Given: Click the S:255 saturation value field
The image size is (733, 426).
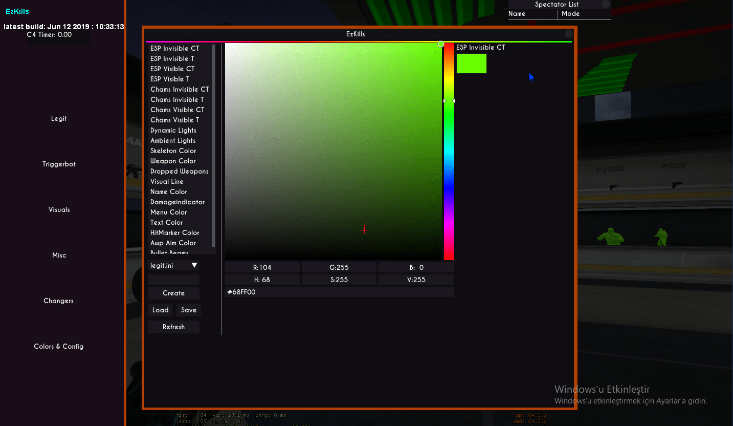Looking at the screenshot, I should (339, 280).
